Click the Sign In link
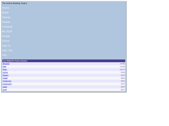 point(6,46)
